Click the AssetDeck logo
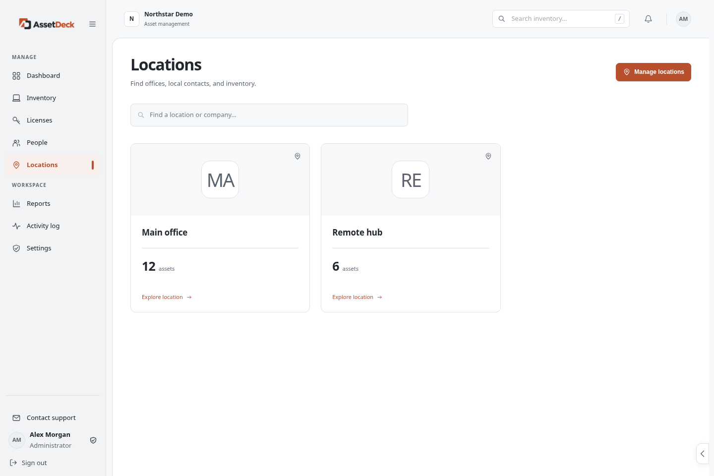714x476 pixels. (47, 24)
